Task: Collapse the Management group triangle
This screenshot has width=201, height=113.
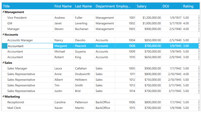Action: [x=3, y=12]
